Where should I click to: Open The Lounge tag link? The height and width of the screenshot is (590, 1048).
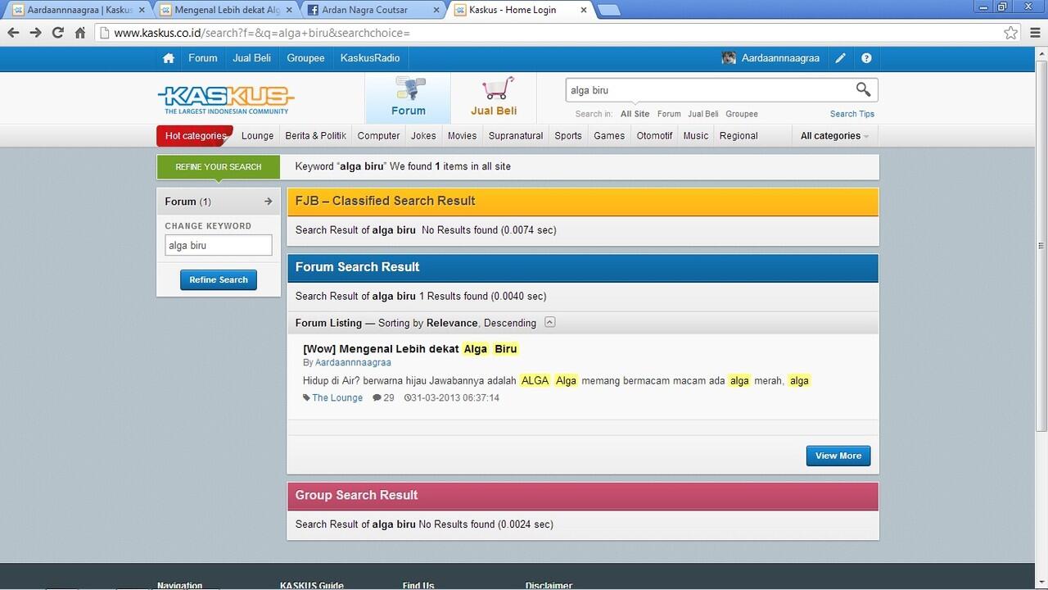337,397
